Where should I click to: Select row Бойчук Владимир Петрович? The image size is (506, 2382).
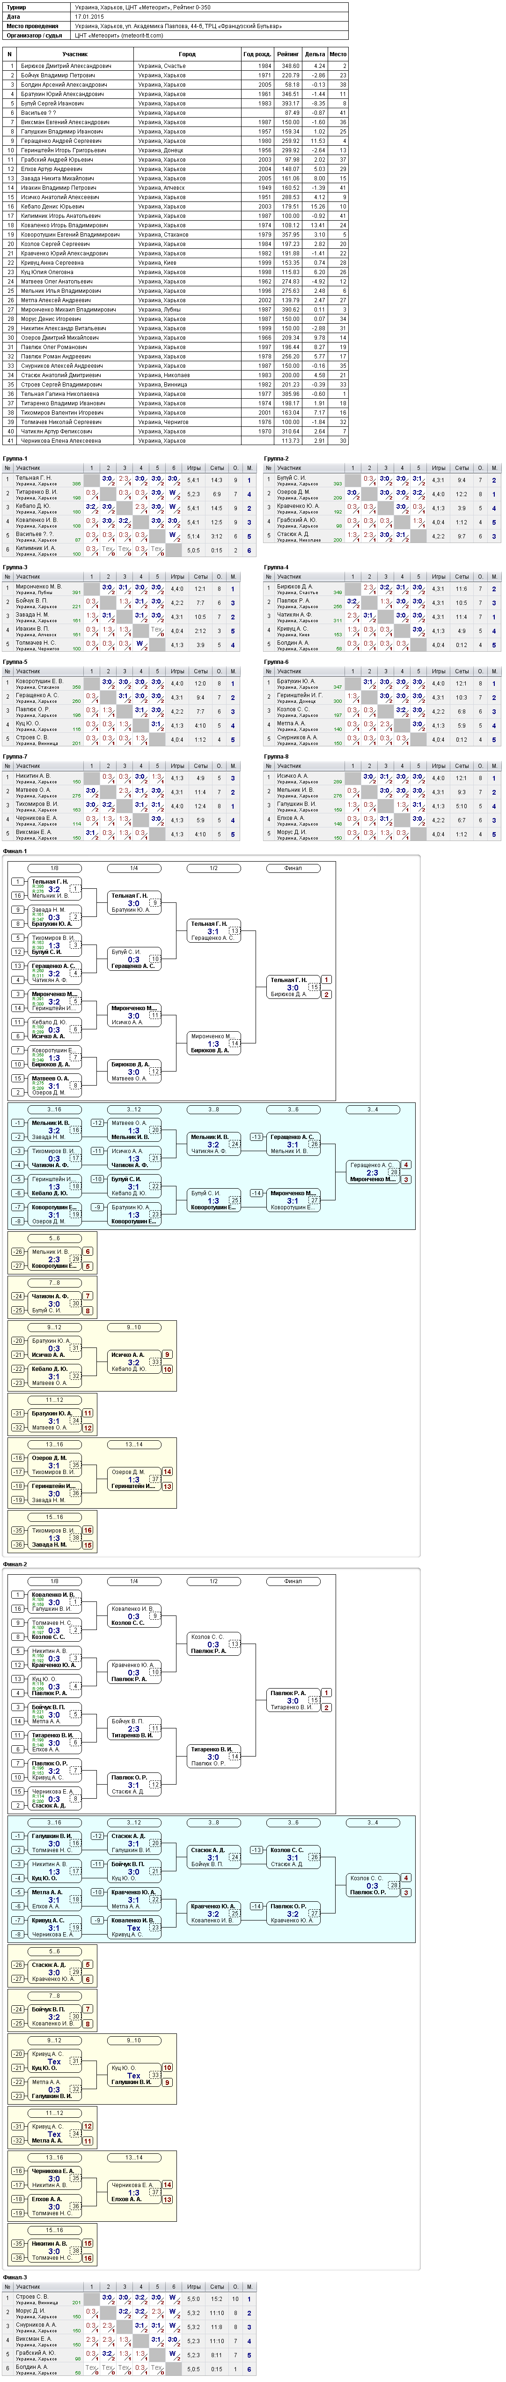[176, 76]
